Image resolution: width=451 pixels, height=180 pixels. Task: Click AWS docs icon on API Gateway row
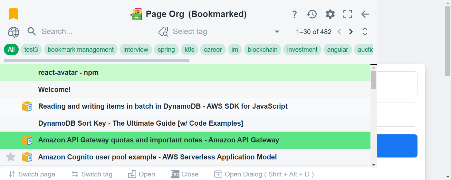27,140
